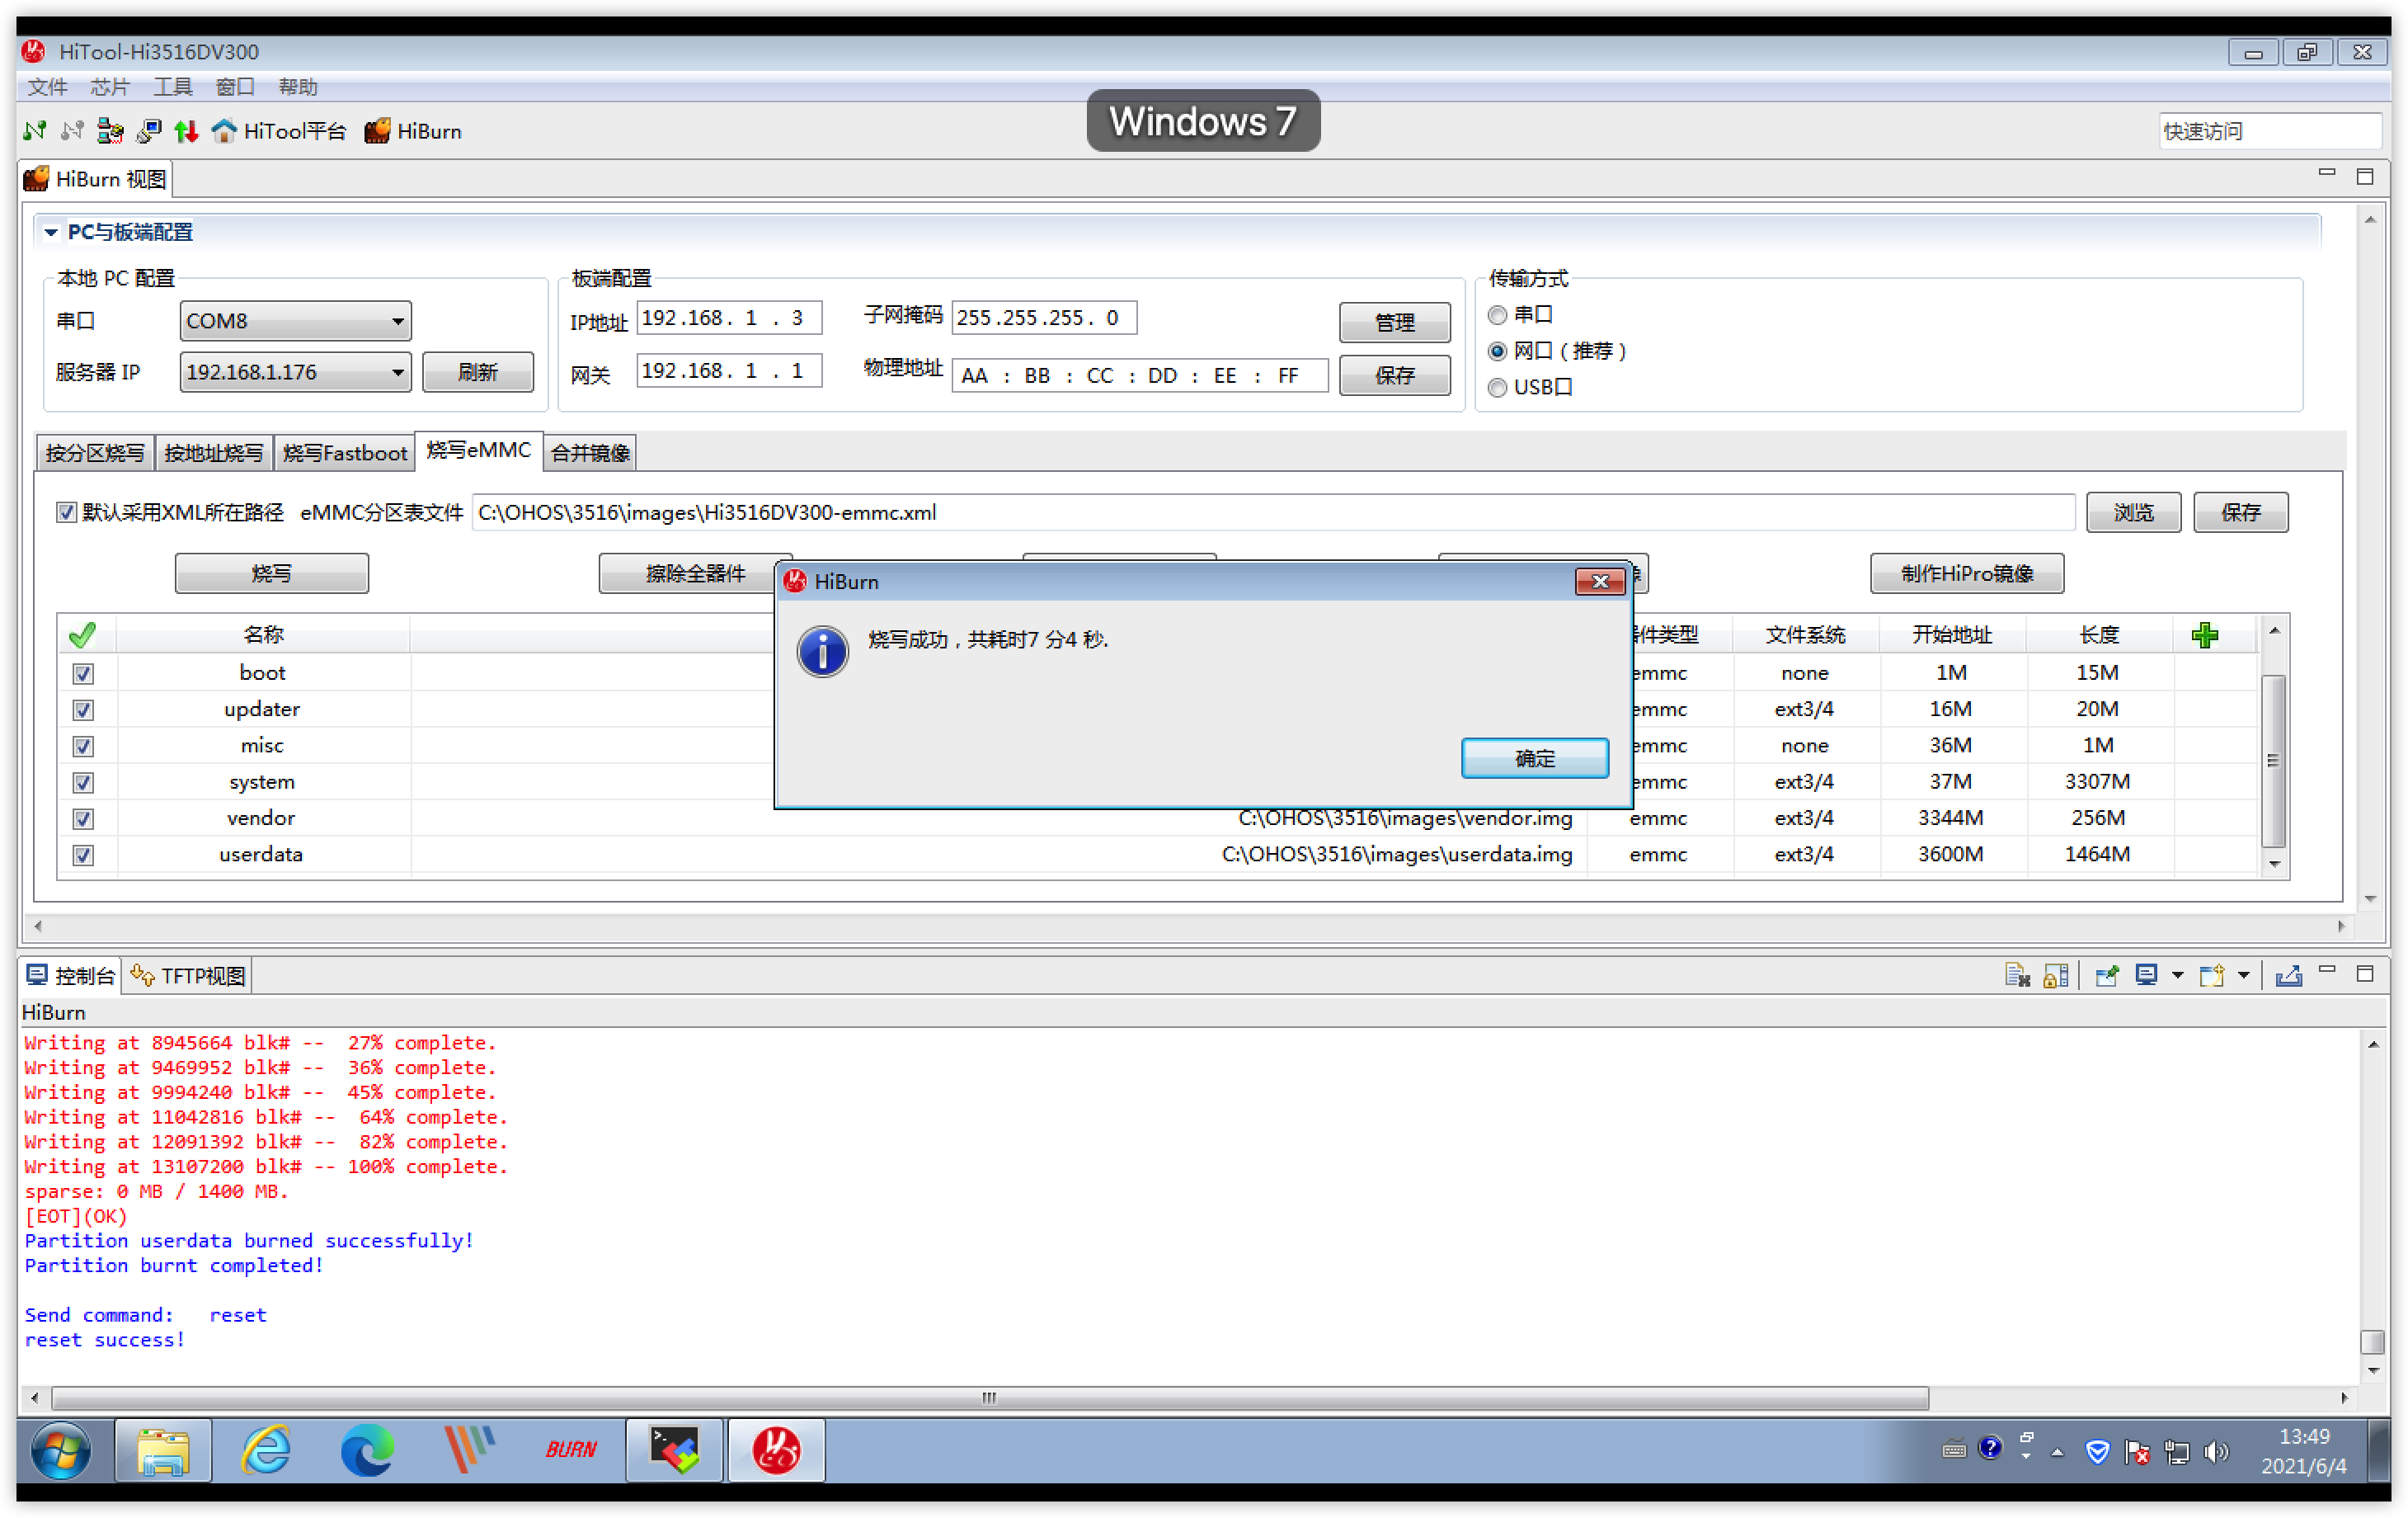Click the 刷新 refresh button
This screenshot has width=2408, height=1518.
click(478, 372)
